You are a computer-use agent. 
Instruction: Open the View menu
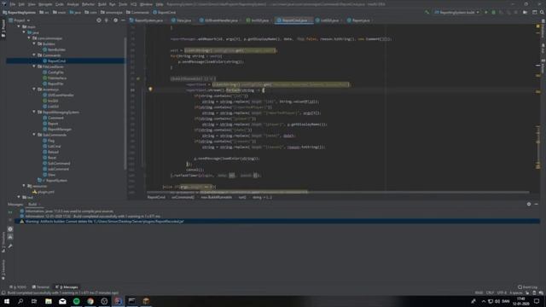pos(32,4)
